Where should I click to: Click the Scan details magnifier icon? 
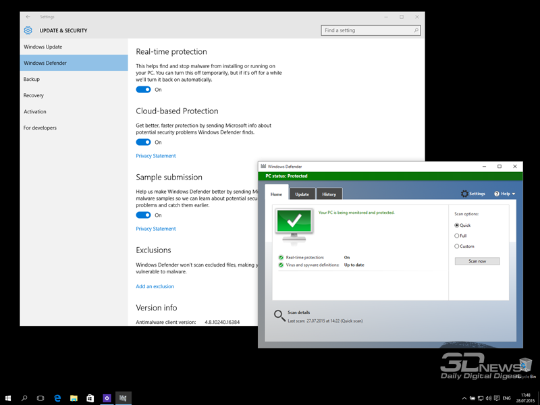coord(279,316)
